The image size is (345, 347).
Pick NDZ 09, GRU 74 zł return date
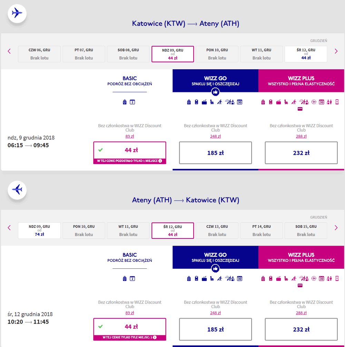[39, 231]
